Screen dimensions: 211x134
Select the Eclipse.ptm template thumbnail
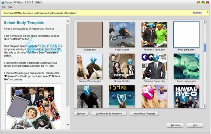[x=90, y=35]
